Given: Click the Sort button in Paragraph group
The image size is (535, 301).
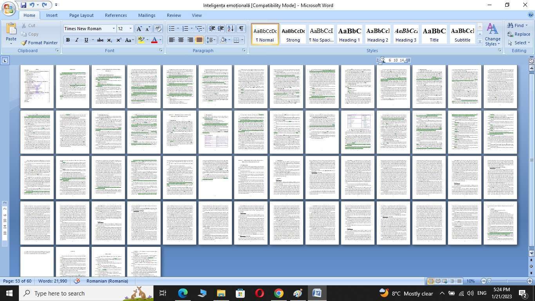Looking at the screenshot, I should pyautogui.click(x=231, y=29).
